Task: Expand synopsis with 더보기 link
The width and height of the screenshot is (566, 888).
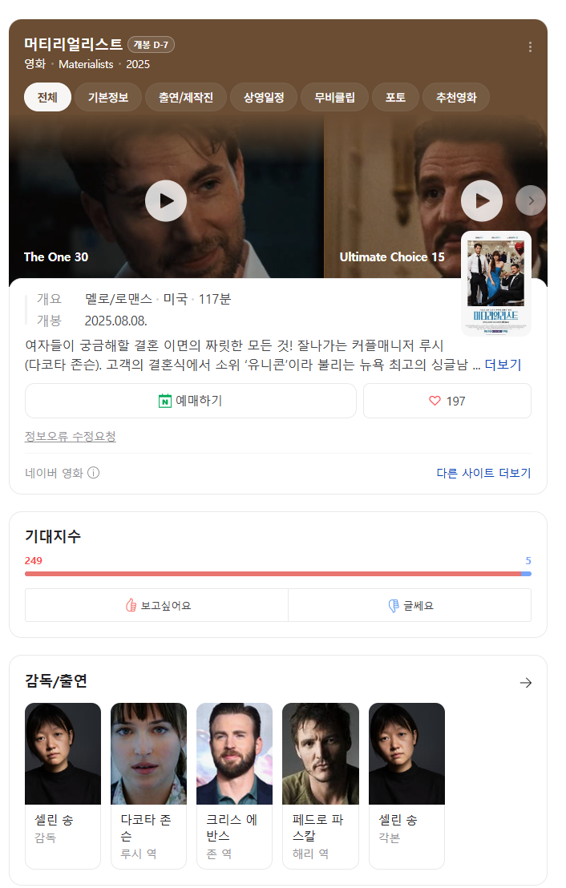Action: [503, 365]
